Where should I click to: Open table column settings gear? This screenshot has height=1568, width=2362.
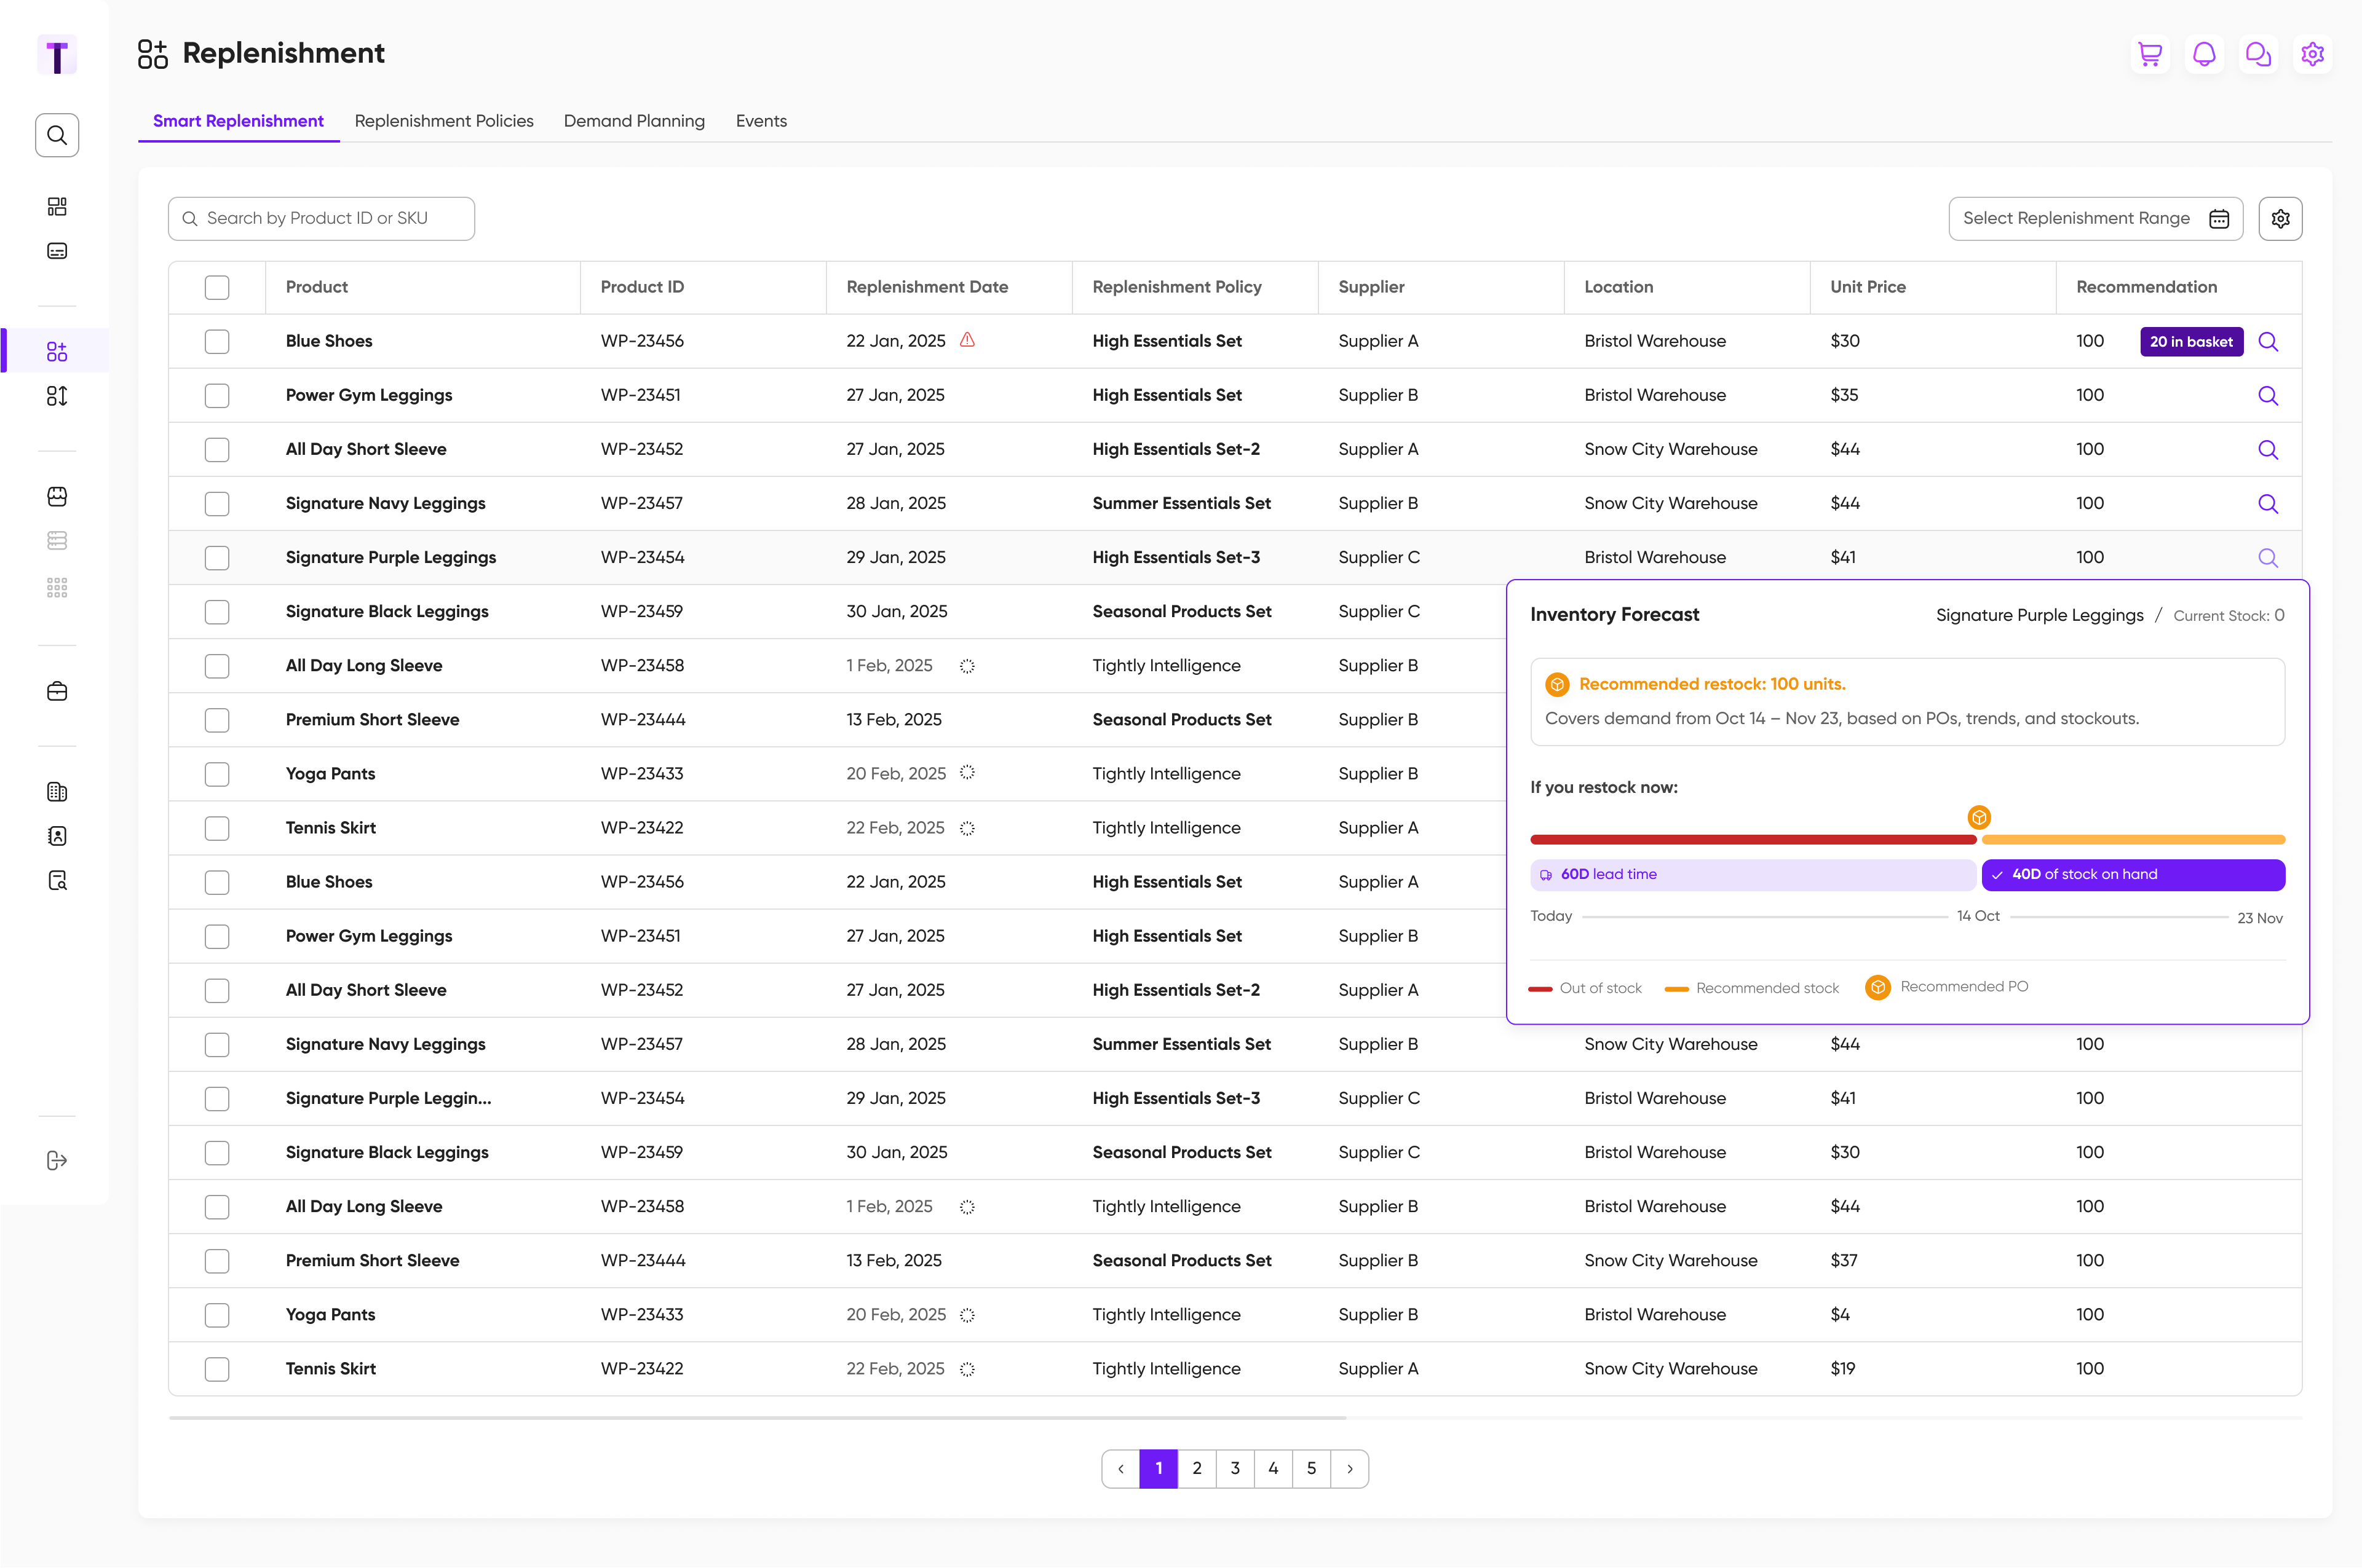pos(2280,219)
